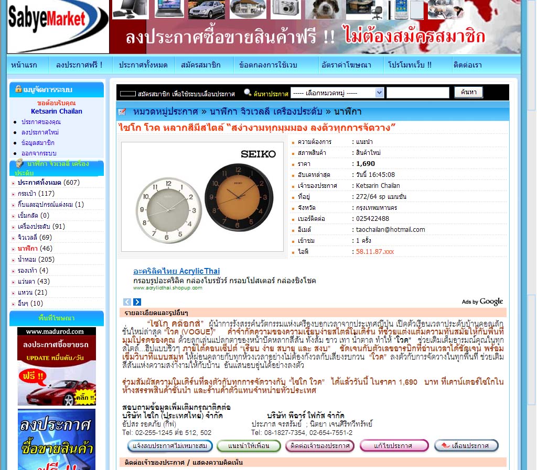Open ติดต่อเรา in the navigation bar
The width and height of the screenshot is (537, 470).
pos(467,65)
